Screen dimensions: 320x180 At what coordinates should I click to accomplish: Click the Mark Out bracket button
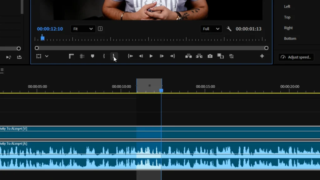coord(114,56)
